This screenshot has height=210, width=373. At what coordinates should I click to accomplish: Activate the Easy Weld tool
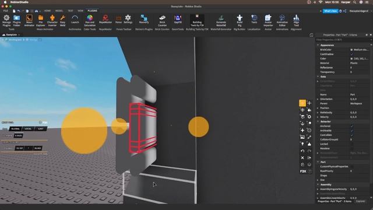tap(62, 20)
